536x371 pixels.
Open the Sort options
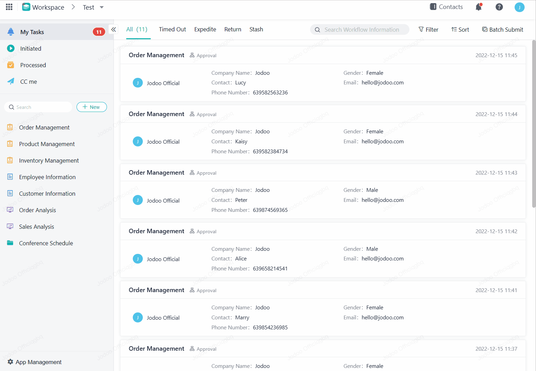pos(460,30)
